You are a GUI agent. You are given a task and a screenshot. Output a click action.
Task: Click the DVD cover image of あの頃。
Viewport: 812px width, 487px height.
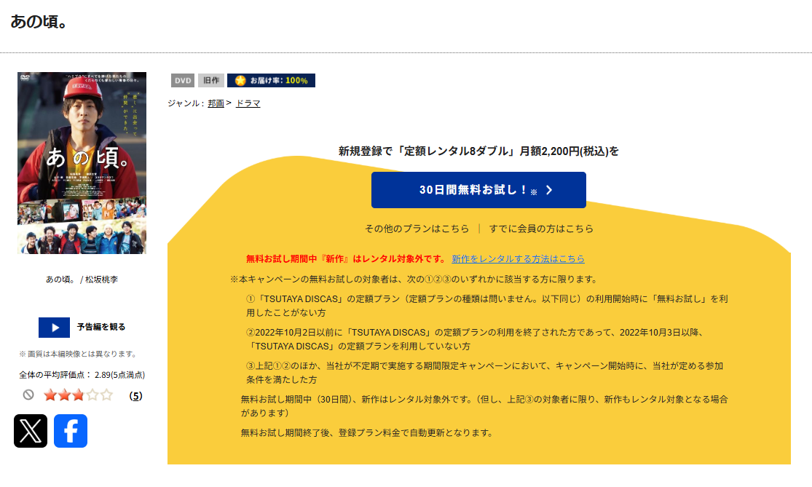click(x=82, y=163)
